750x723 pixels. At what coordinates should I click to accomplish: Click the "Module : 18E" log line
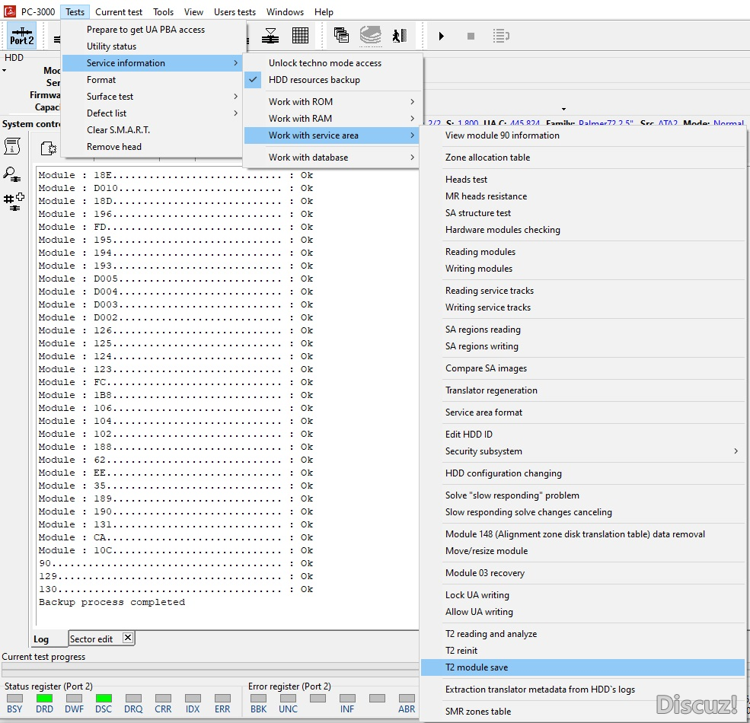[176, 175]
